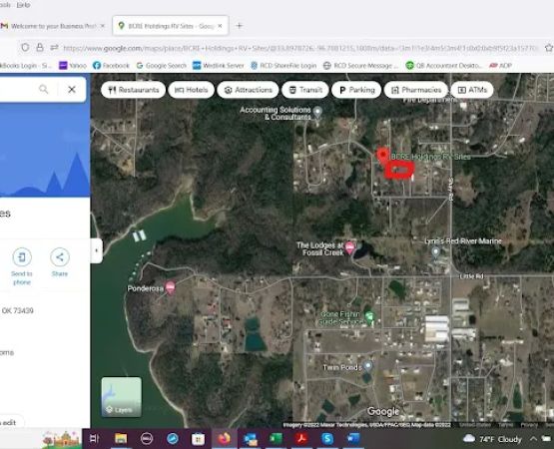Open Microsoft Store from taskbar

click(199, 439)
